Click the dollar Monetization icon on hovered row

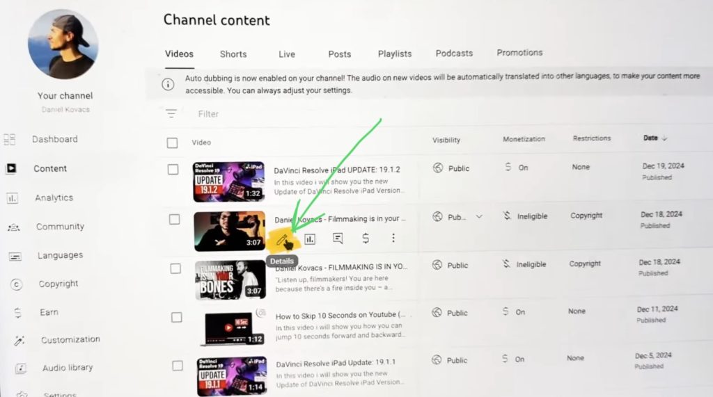pos(366,238)
